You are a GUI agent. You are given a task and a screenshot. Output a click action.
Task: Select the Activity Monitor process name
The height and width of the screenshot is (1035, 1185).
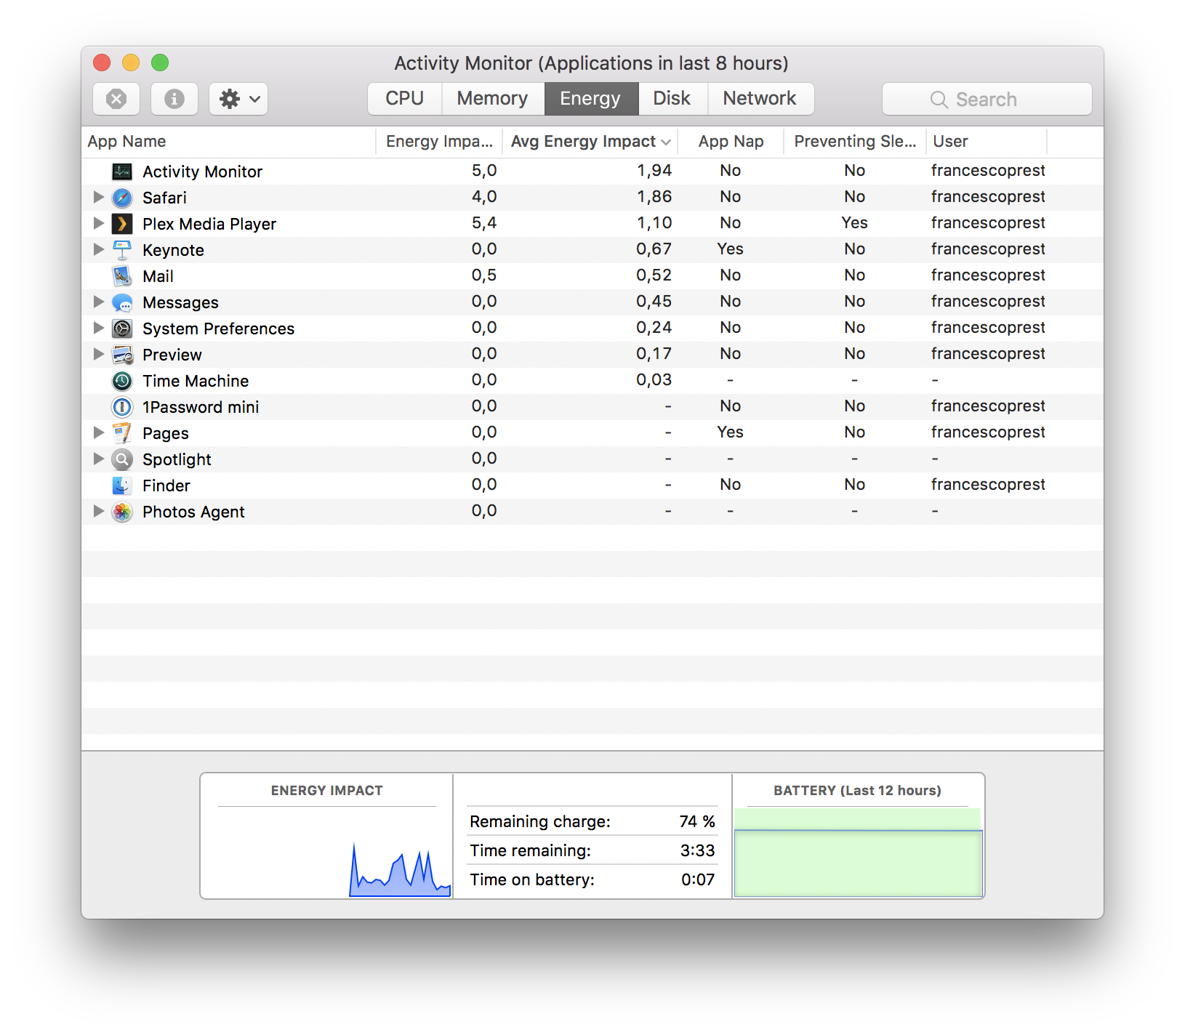click(202, 172)
